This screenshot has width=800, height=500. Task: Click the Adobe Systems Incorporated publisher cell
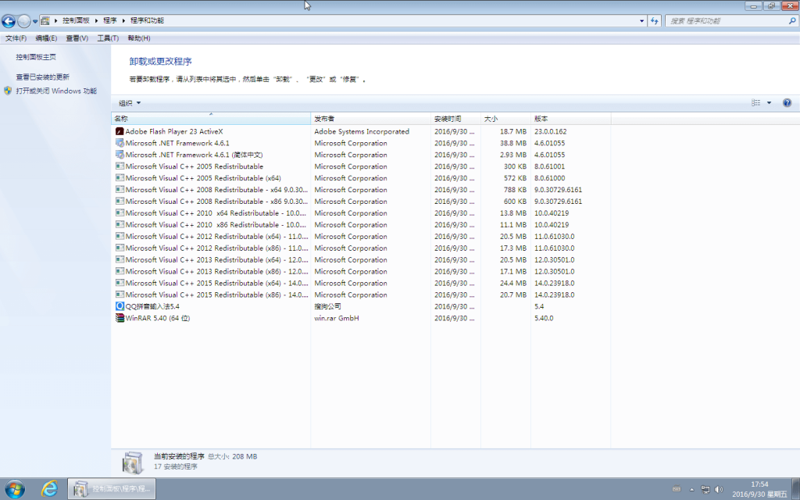point(362,131)
